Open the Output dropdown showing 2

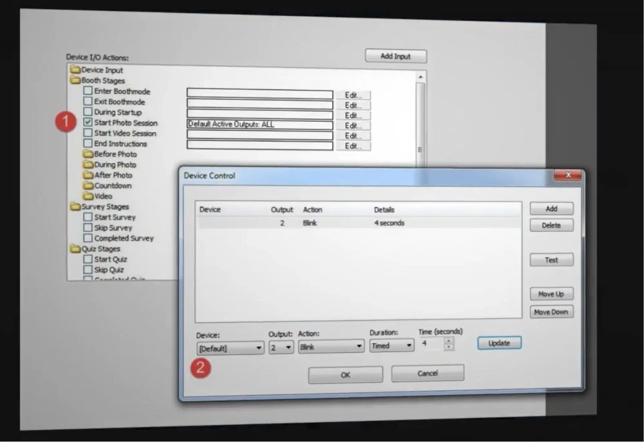click(x=281, y=347)
